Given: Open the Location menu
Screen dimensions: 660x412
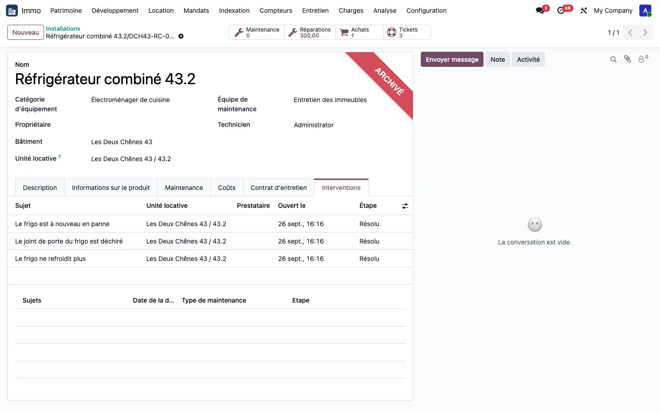Looking at the screenshot, I should point(161,11).
